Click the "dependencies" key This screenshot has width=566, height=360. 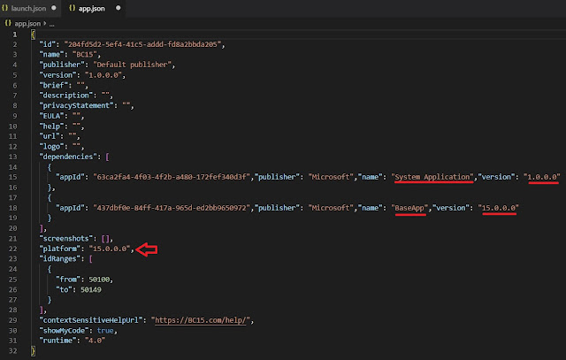click(x=68, y=157)
